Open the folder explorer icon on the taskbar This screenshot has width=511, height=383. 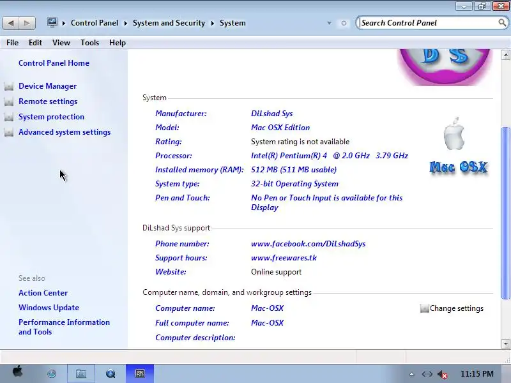click(x=81, y=373)
